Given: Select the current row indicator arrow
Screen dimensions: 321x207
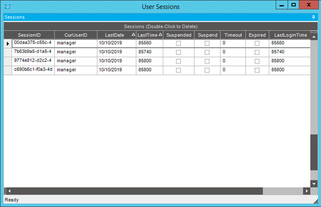Looking at the screenshot, I should tap(8, 44).
